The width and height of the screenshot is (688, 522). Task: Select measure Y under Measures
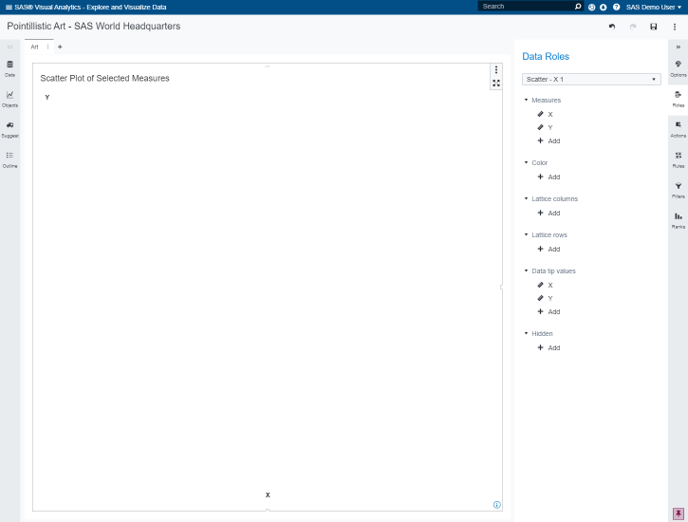pos(546,127)
